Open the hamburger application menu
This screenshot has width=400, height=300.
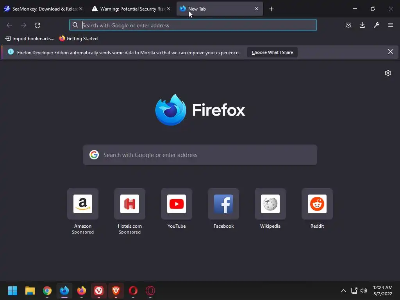point(391,25)
